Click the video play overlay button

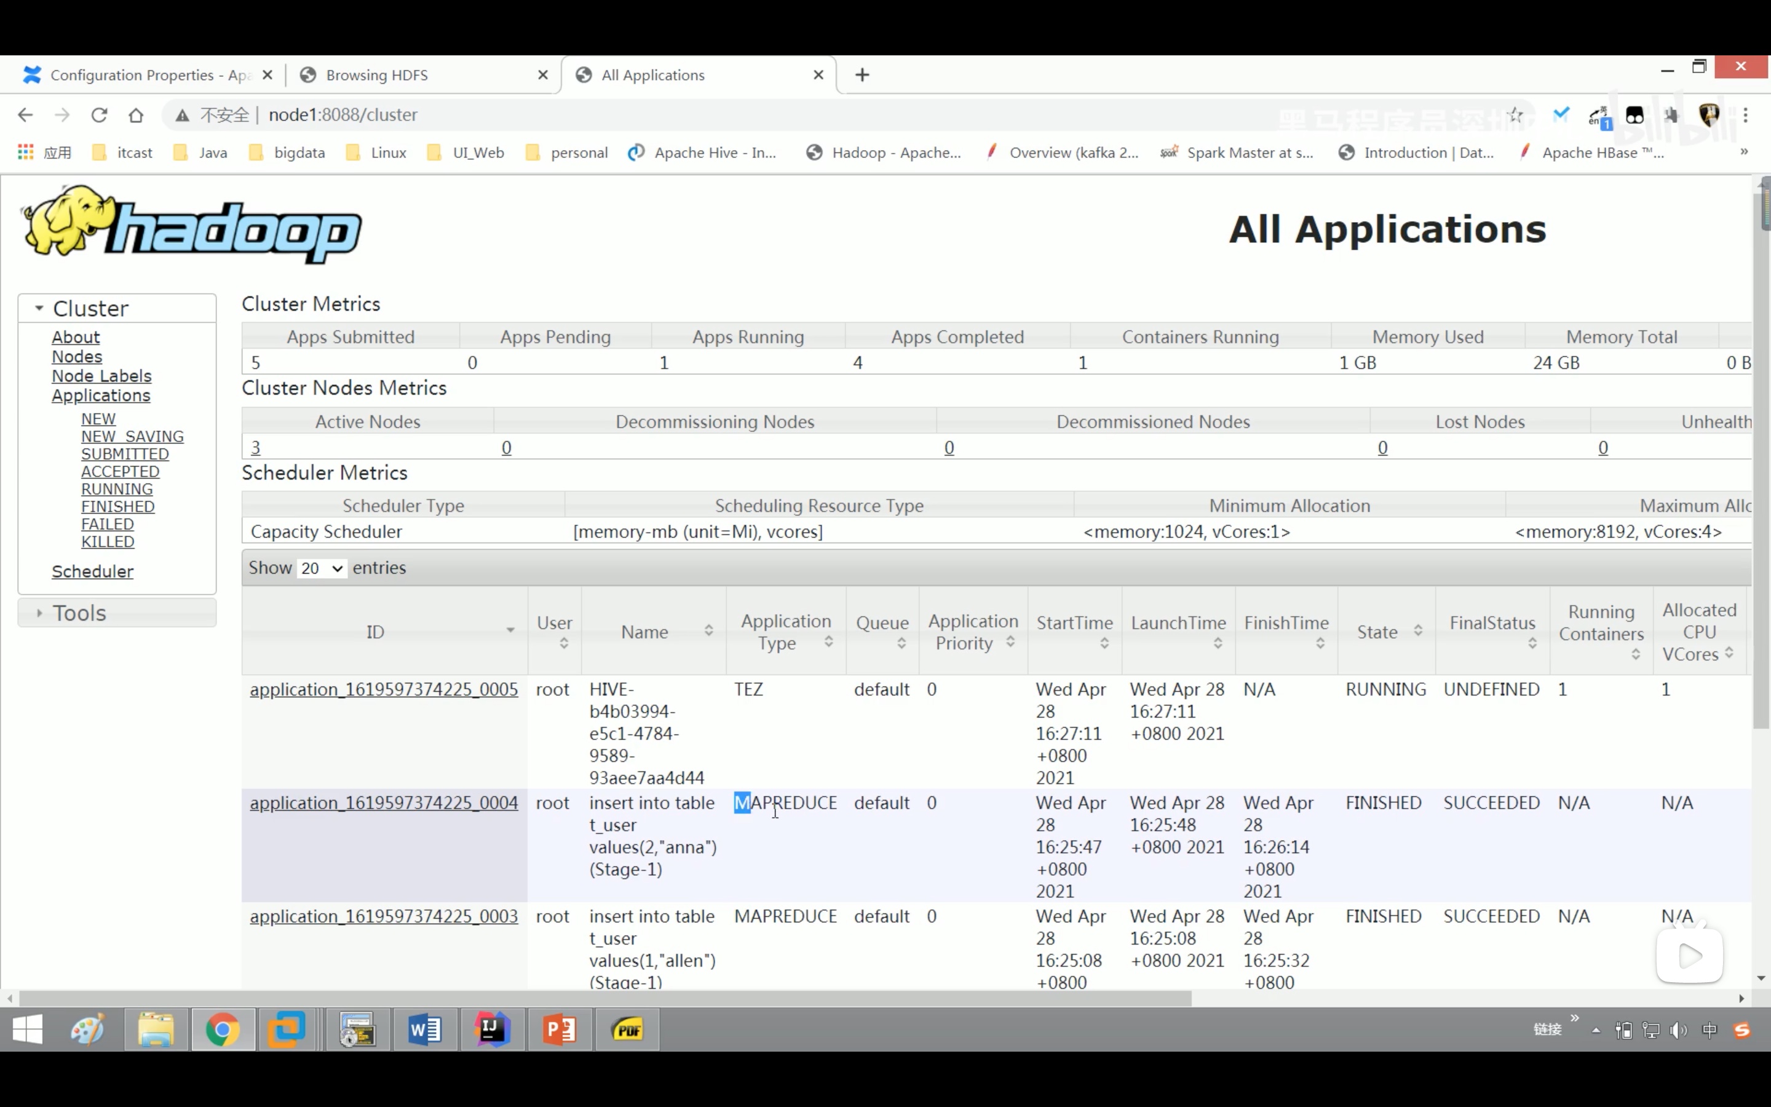point(1689,956)
